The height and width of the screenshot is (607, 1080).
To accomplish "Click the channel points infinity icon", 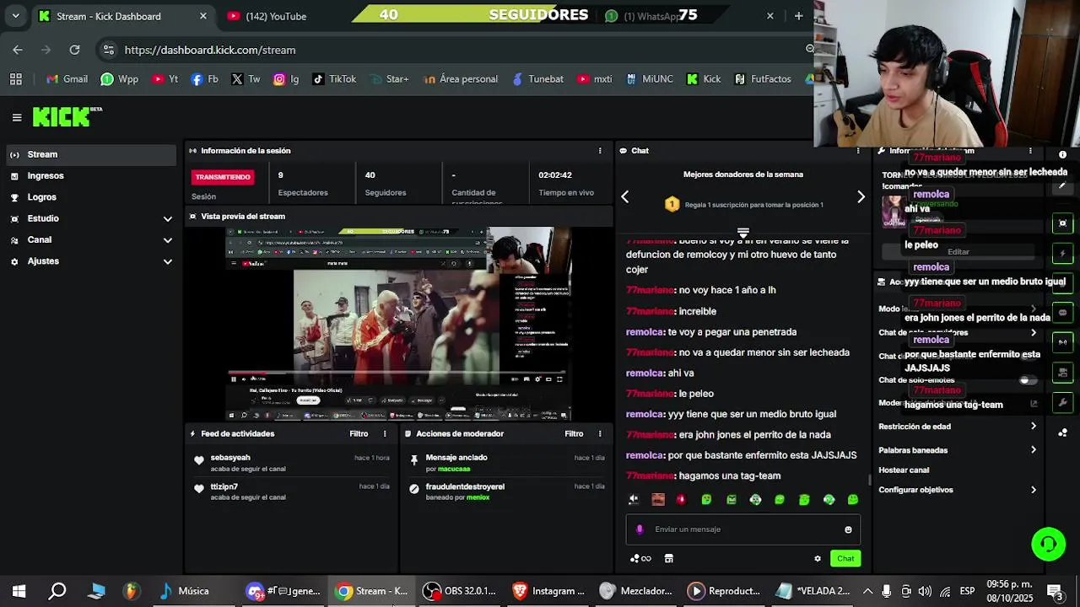I will (641, 558).
